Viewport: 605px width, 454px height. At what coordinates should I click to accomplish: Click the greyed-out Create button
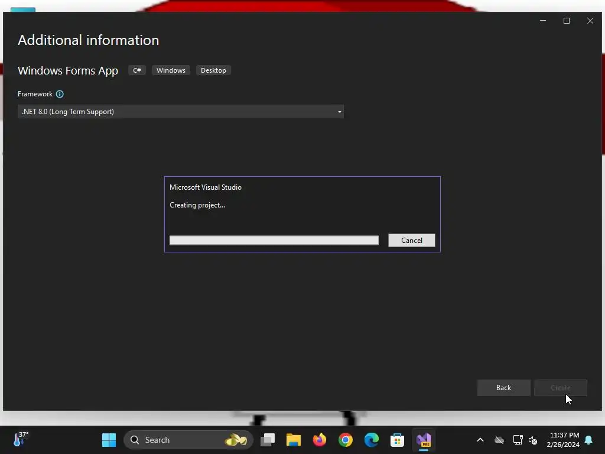[x=560, y=388]
